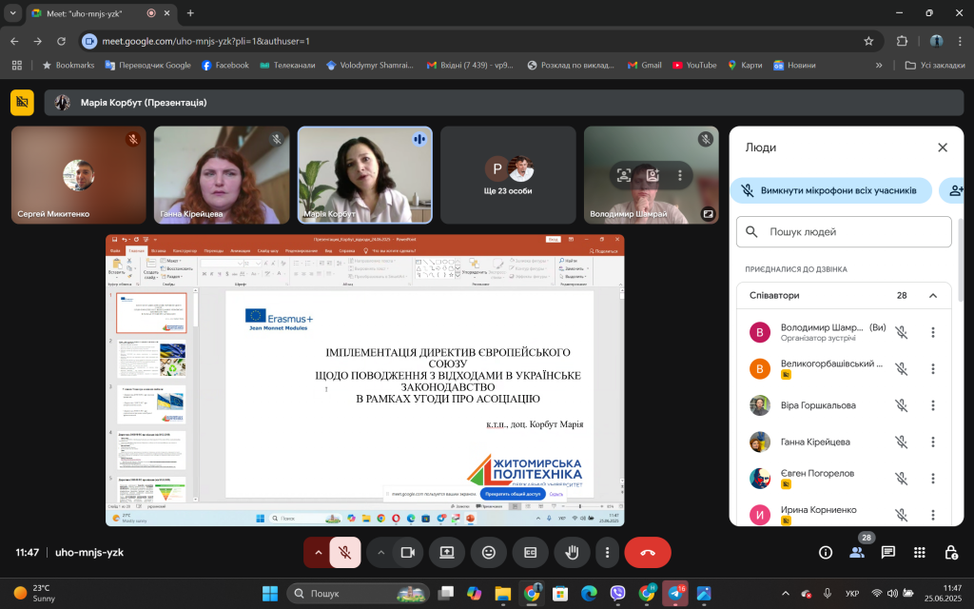The image size is (974, 609).
Task: Open Viber from the taskbar
Action: pyautogui.click(x=617, y=594)
